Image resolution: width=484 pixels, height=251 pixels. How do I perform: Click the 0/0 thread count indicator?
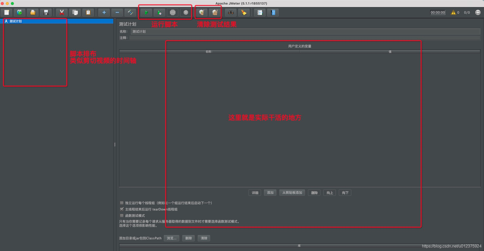(467, 12)
